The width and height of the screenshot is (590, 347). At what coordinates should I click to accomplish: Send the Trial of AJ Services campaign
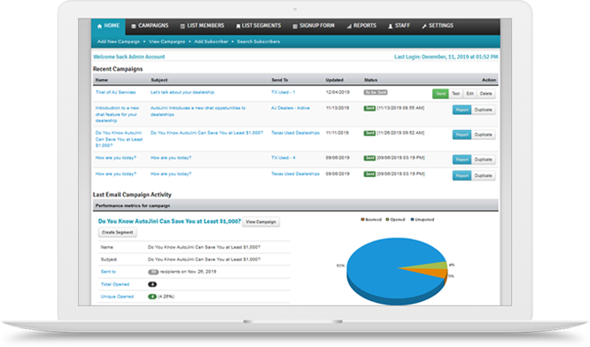(440, 94)
